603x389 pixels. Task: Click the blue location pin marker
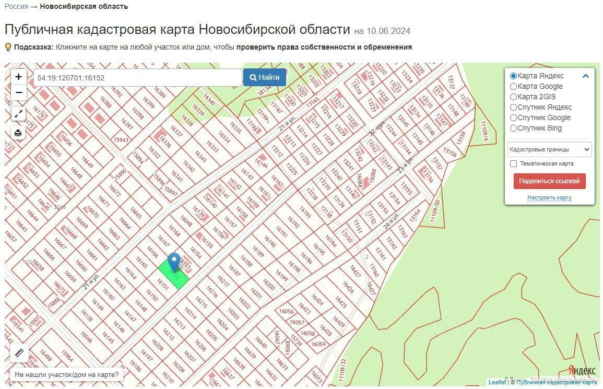pos(174,262)
